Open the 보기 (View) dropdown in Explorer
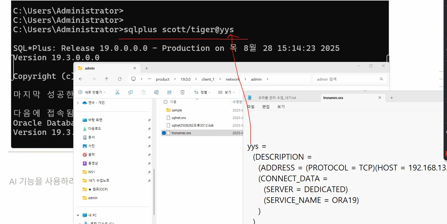This screenshot has height=224, width=447. [226, 92]
